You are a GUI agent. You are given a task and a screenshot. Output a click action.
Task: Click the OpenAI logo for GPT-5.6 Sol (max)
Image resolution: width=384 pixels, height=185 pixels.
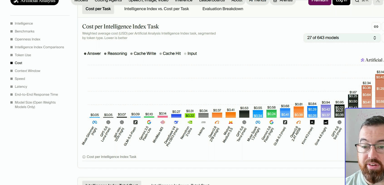[339, 122]
